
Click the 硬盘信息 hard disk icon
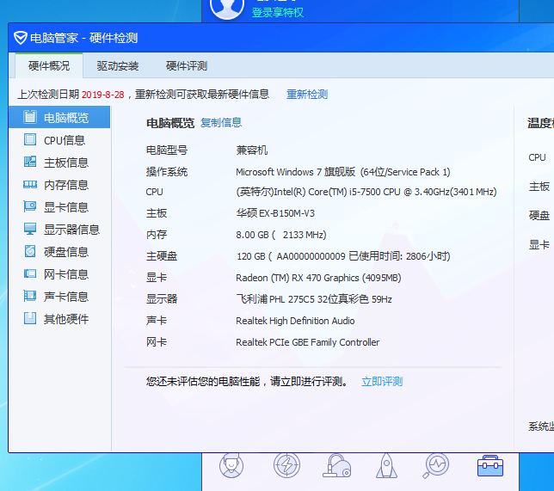30,251
